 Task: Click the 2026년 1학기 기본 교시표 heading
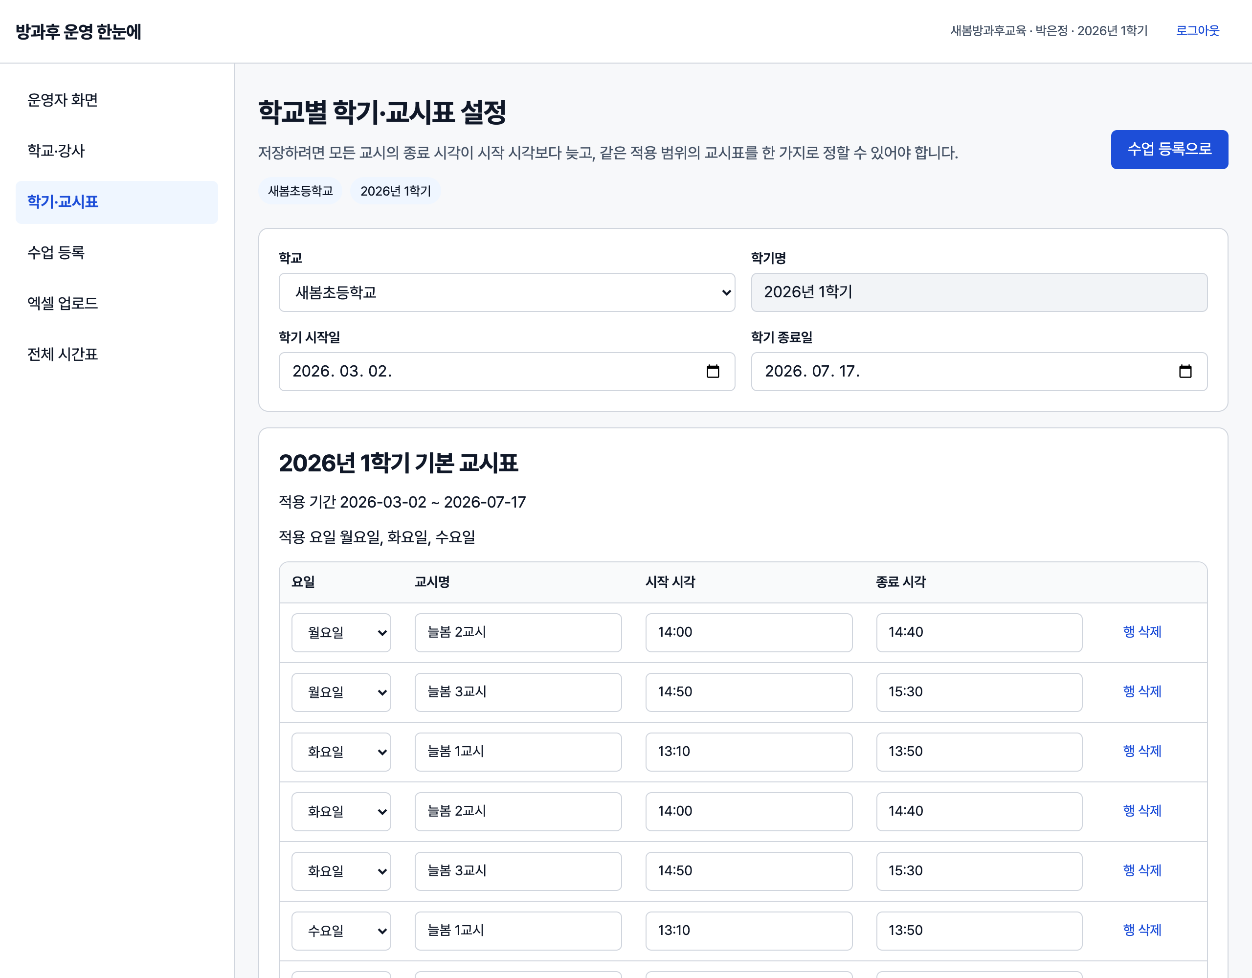click(399, 463)
